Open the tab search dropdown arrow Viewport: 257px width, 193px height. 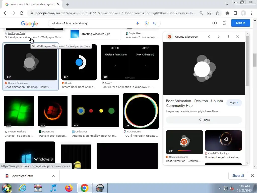pyautogui.click(x=227, y=4)
